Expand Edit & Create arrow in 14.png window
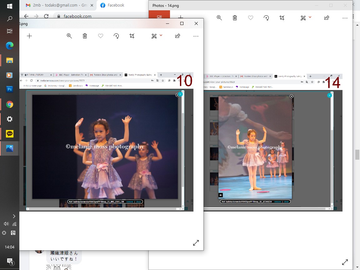Screen dimensions: 360x270 [x=310, y=17]
